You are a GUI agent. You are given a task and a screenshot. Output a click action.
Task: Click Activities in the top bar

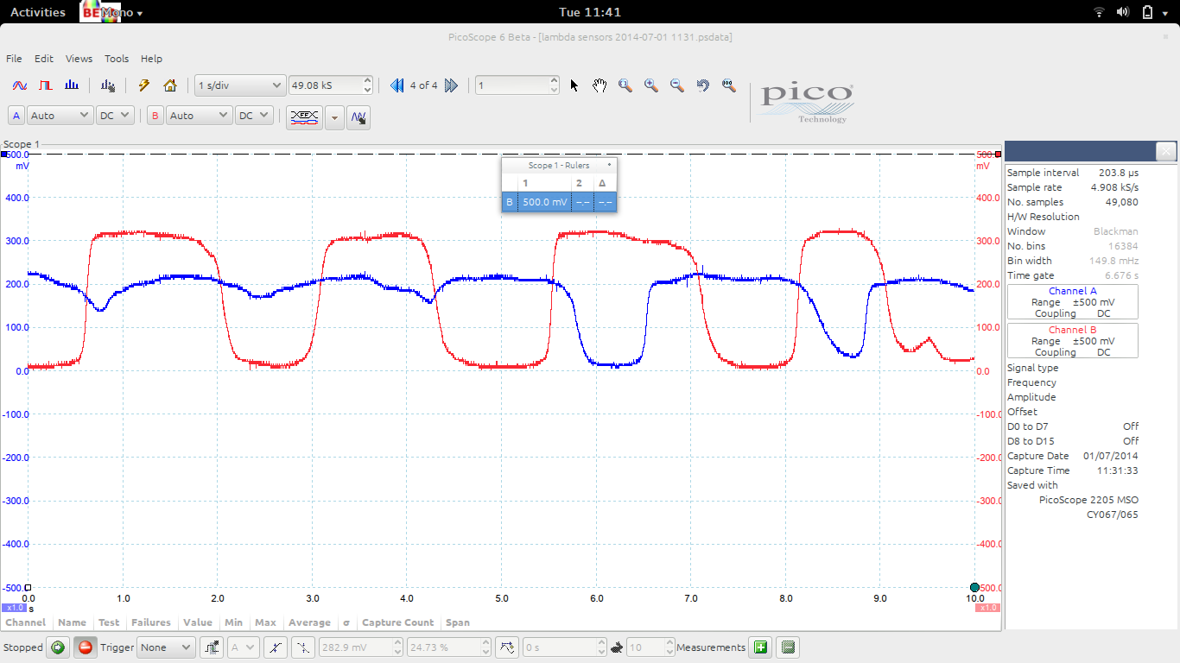pyautogui.click(x=37, y=12)
